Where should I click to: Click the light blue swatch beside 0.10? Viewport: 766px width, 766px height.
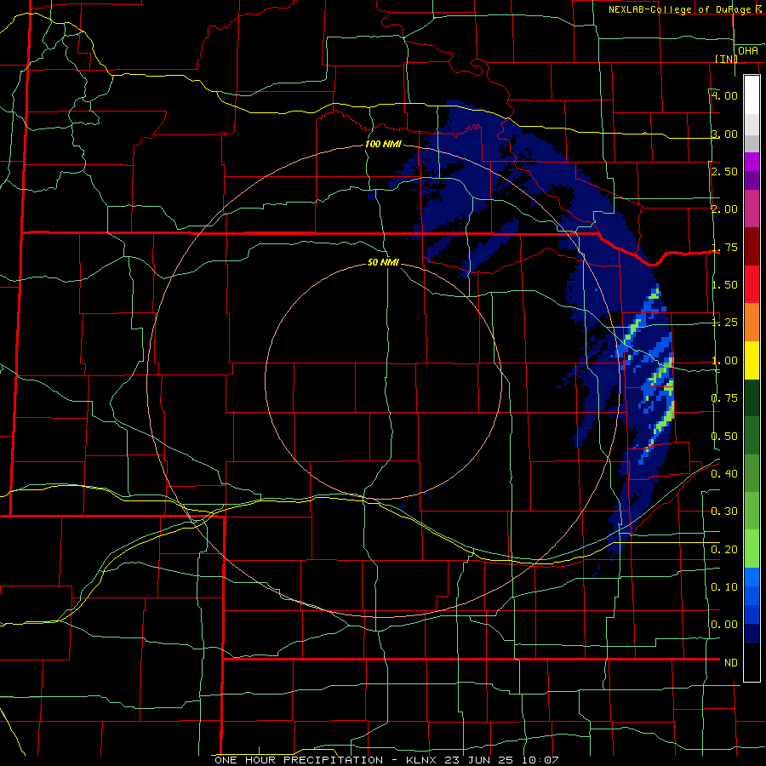[x=752, y=577]
